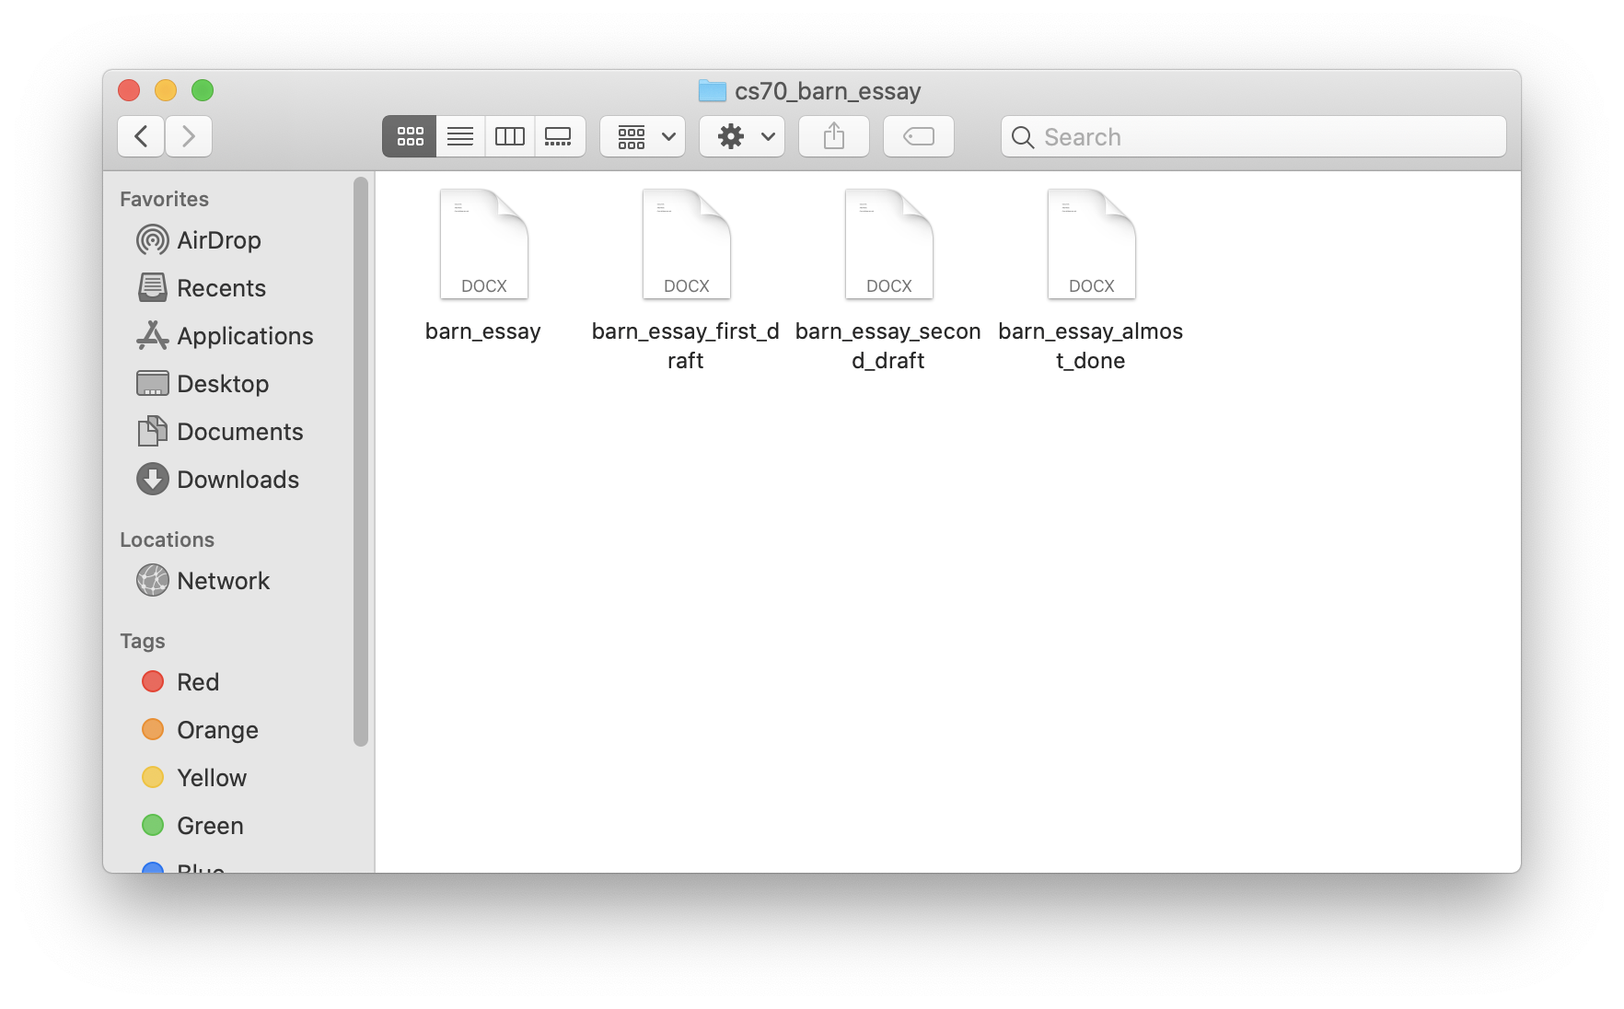Navigate back to the previous folder
Screen dimensions: 1624x1009
(140, 135)
